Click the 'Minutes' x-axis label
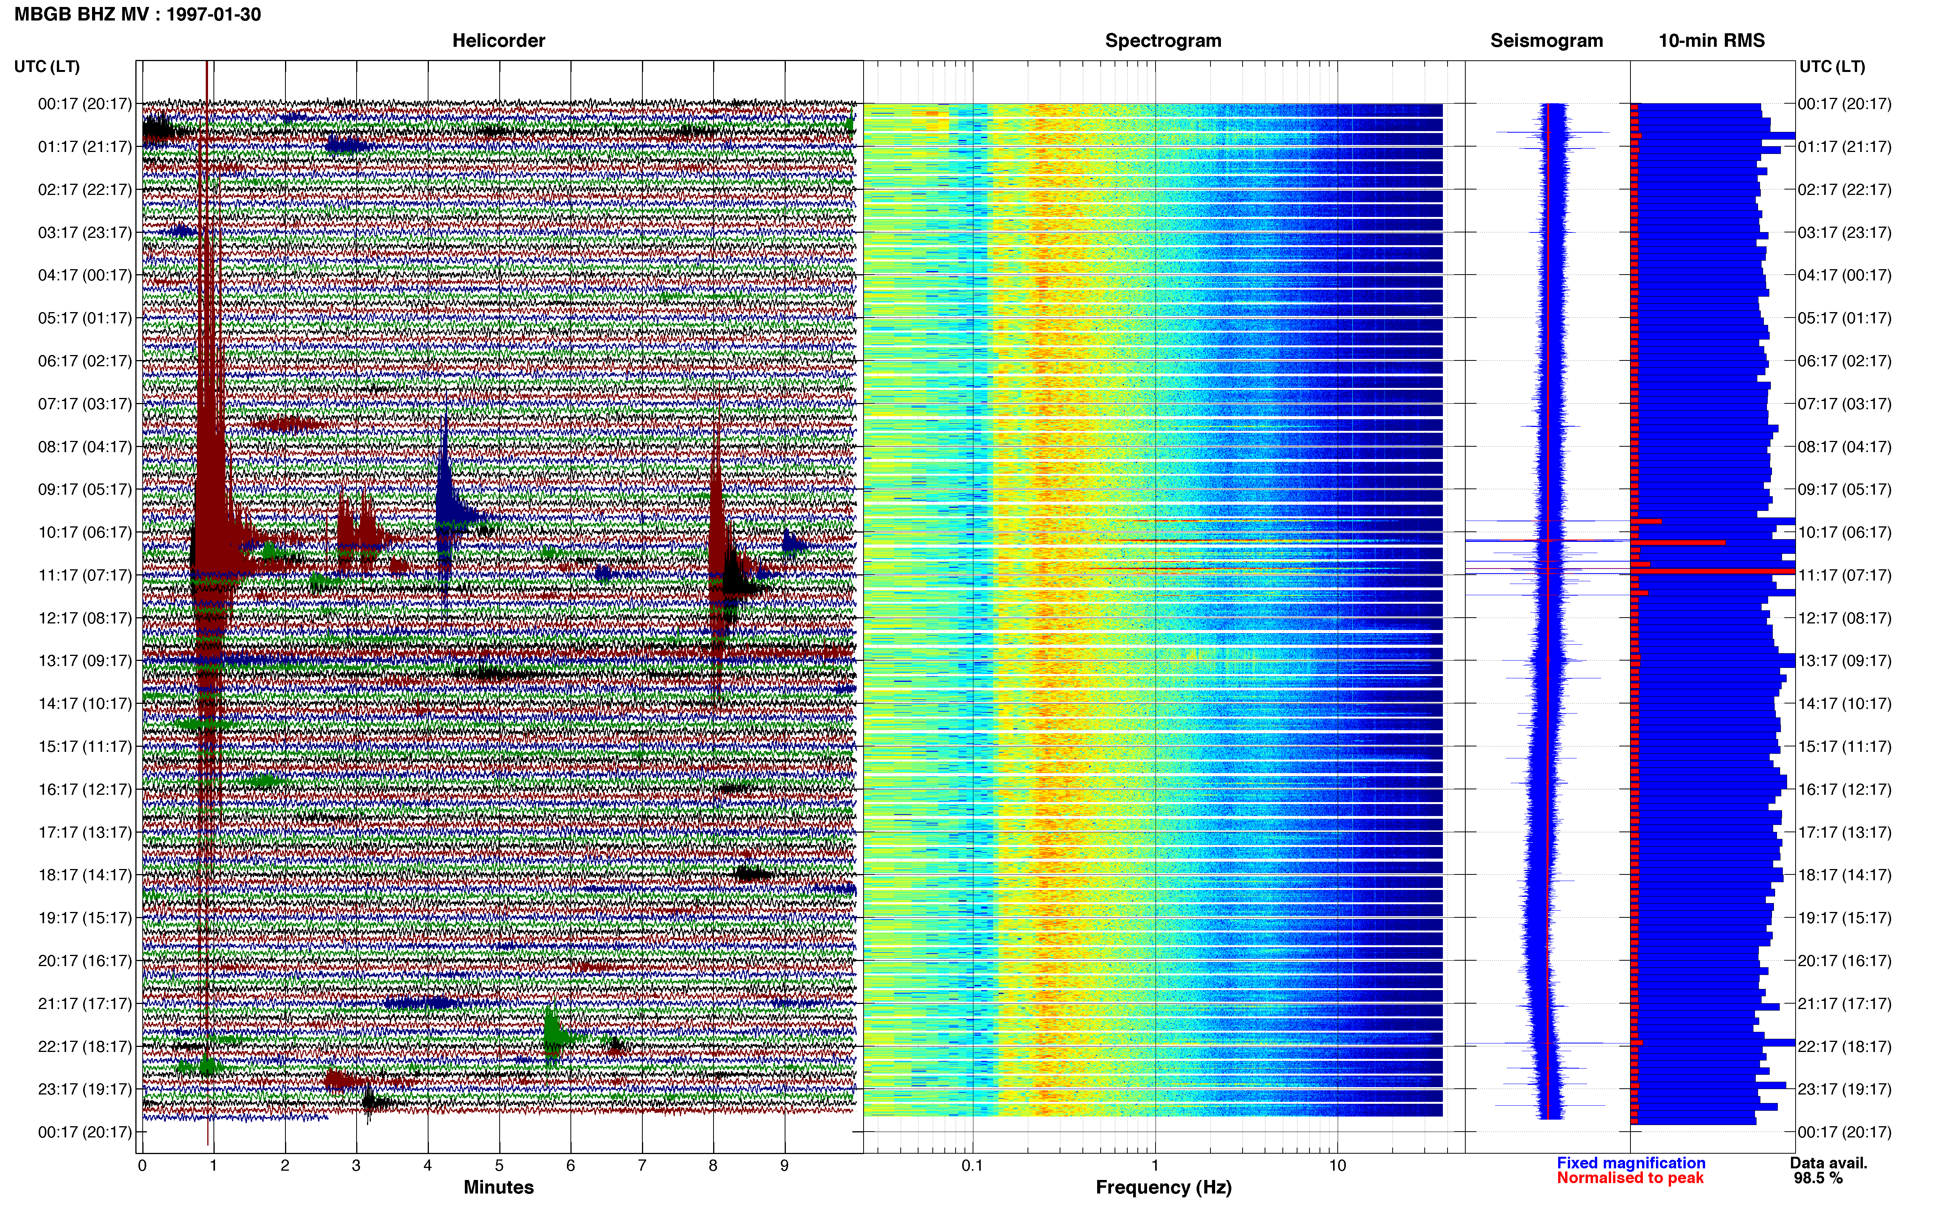The width and height of the screenshot is (1941, 1214). [498, 1187]
